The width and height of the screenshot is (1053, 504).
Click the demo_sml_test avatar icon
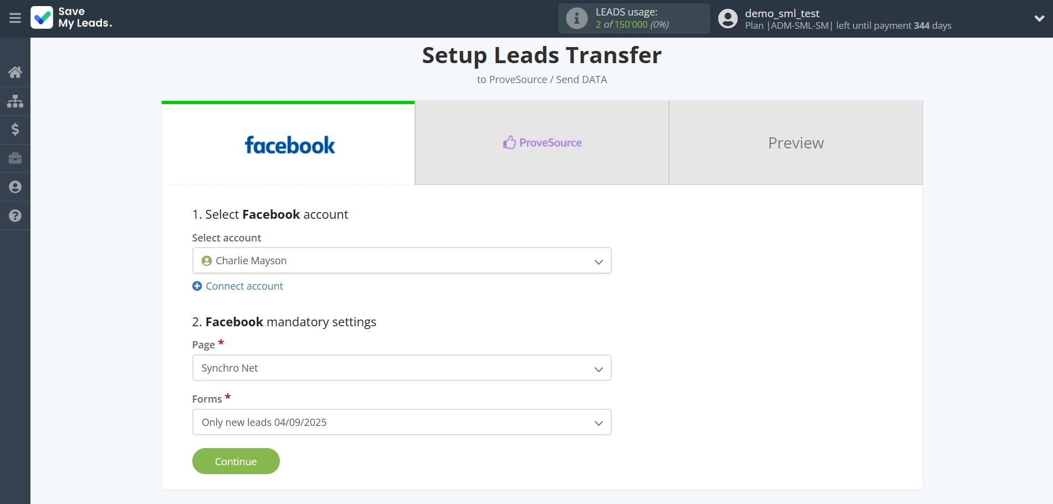pos(728,18)
